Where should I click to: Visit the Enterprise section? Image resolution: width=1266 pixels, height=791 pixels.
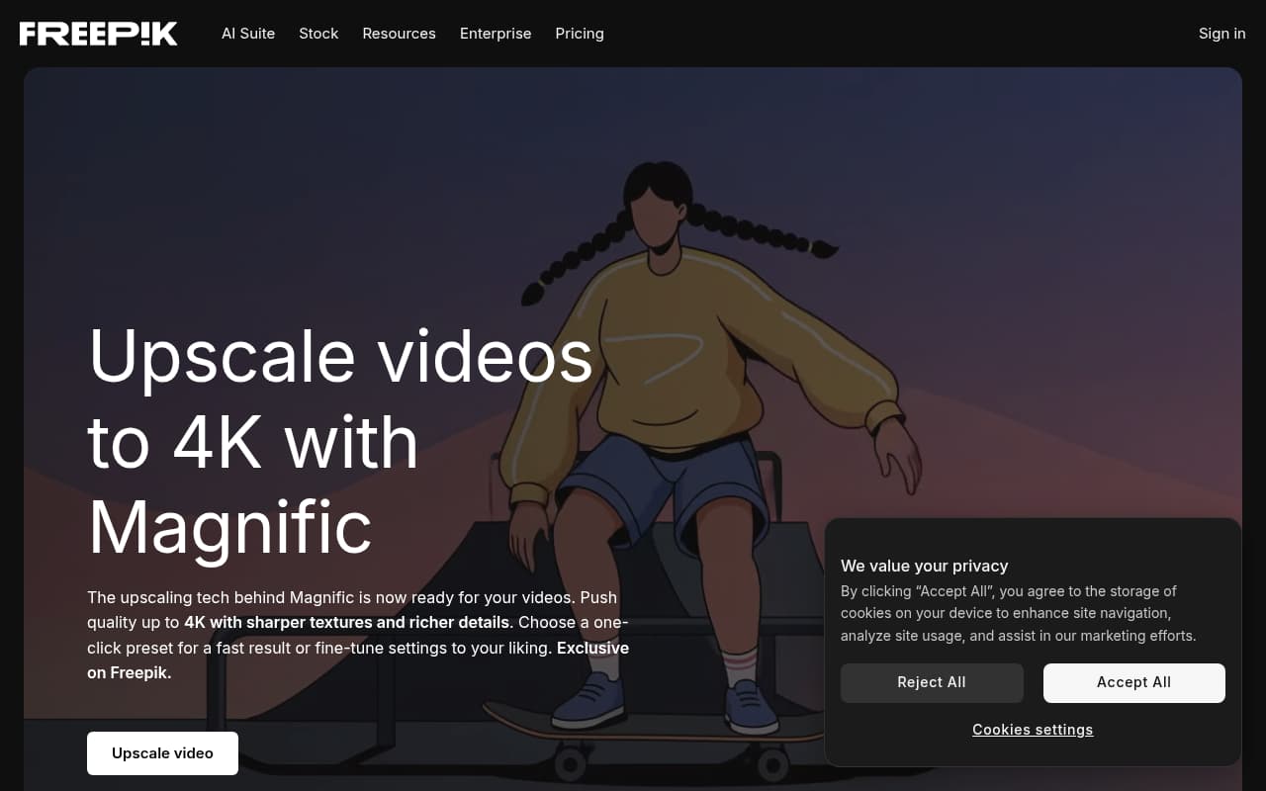click(496, 33)
